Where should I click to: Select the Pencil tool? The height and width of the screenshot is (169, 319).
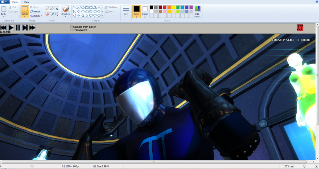47,9
